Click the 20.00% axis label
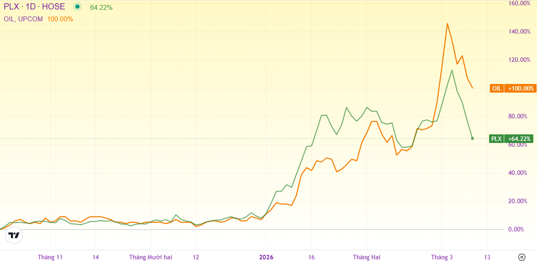This screenshot has height=263, width=537. (517, 201)
